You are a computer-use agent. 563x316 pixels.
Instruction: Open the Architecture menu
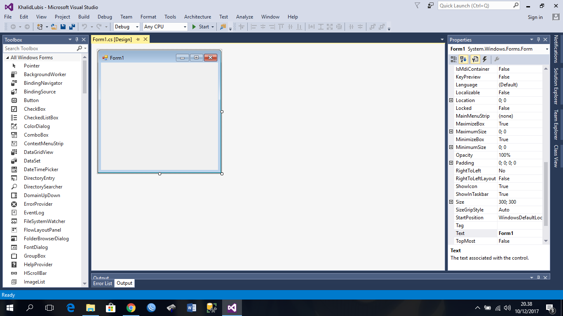pyautogui.click(x=197, y=17)
